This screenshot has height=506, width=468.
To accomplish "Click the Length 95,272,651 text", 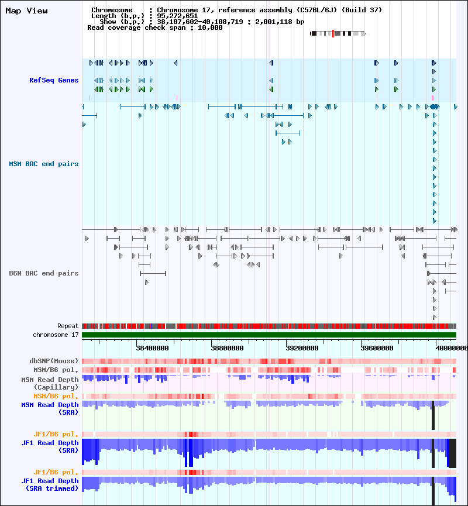I will tap(144, 16).
